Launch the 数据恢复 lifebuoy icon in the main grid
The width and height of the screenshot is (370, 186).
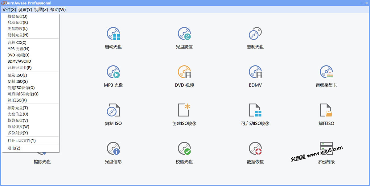click(255, 148)
